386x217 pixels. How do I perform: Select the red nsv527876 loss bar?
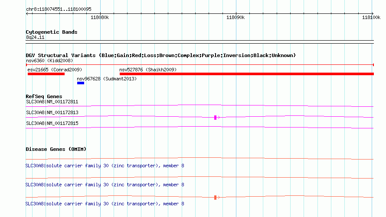point(247,74)
